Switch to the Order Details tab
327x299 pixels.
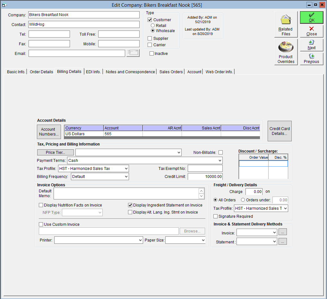coord(41,72)
